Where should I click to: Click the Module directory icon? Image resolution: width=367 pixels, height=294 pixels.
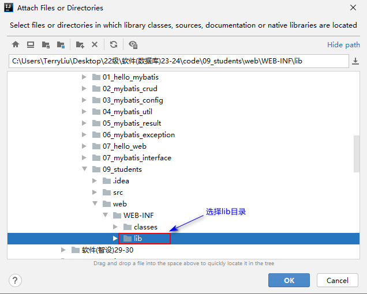tap(61, 44)
